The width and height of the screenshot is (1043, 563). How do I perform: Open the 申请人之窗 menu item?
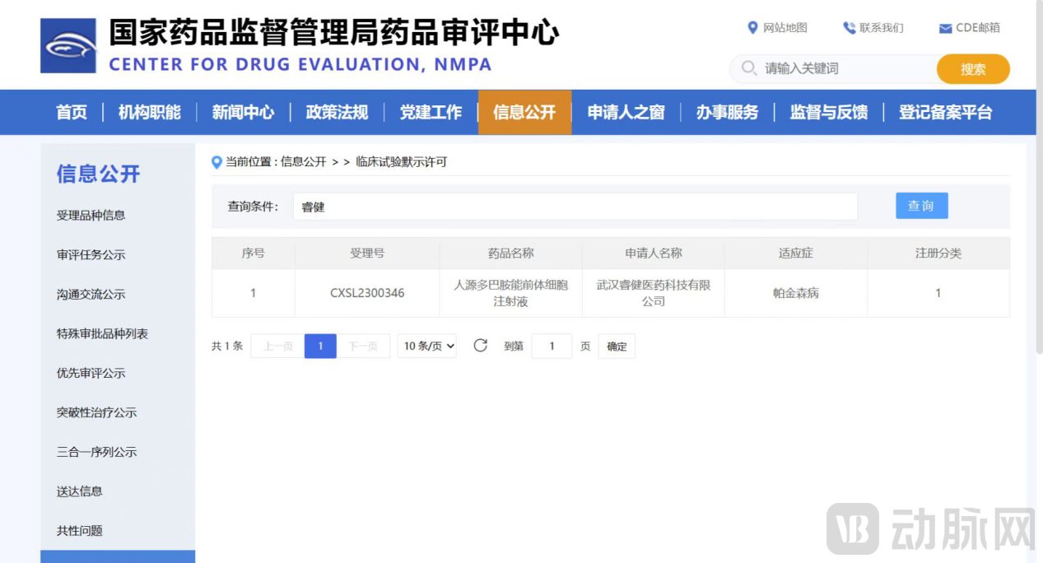tap(626, 112)
